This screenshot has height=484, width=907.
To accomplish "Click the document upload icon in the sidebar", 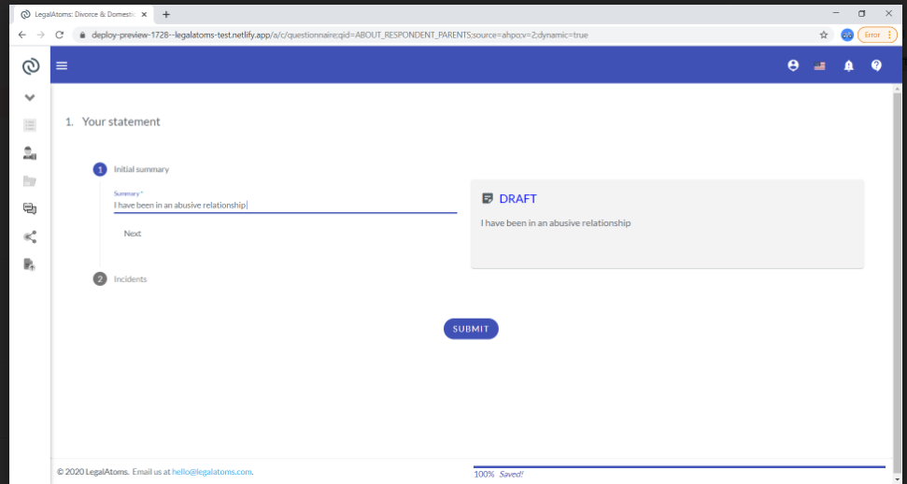I will (30, 264).
